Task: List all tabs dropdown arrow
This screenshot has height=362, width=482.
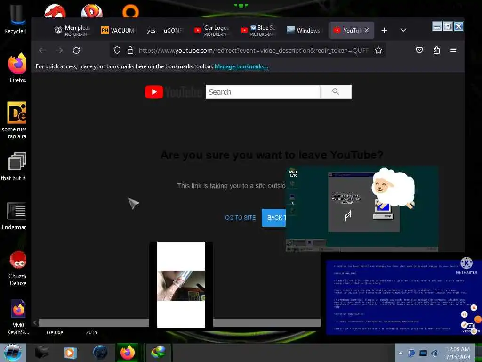Action: pos(403,30)
